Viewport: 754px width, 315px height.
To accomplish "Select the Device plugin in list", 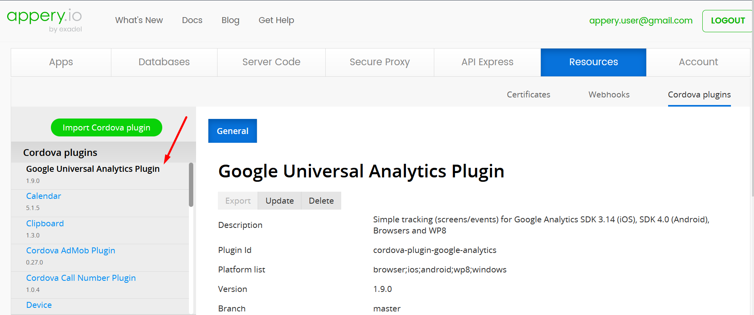I will click(39, 305).
